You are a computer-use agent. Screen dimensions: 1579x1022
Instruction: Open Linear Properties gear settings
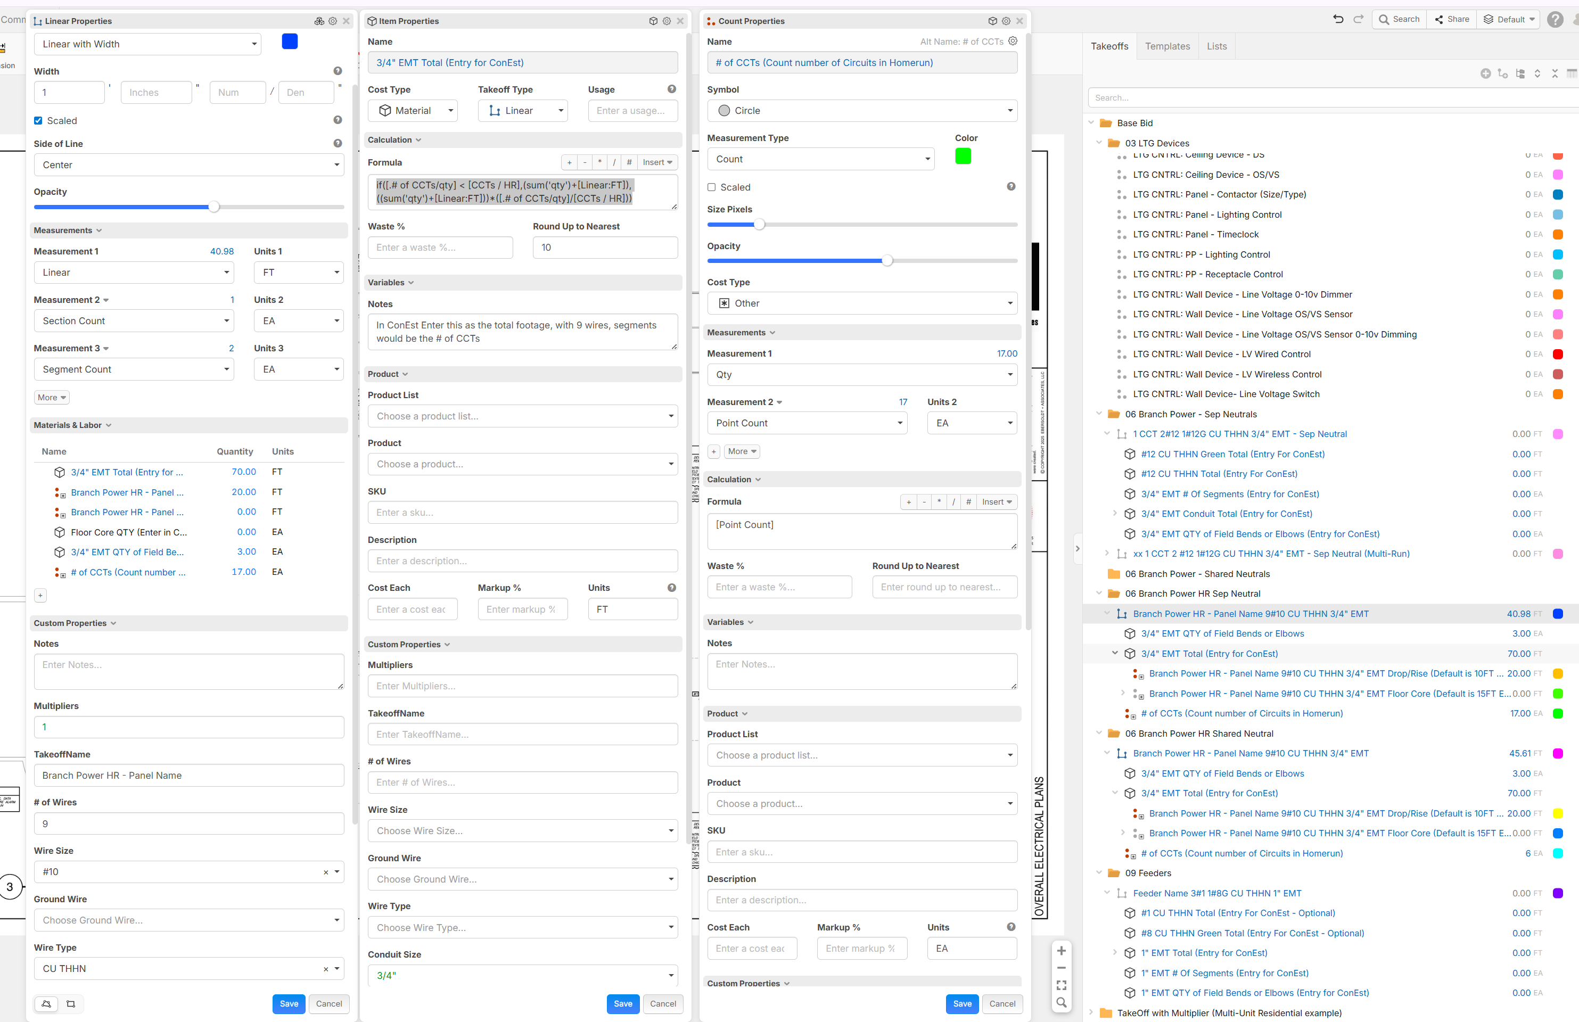(333, 21)
